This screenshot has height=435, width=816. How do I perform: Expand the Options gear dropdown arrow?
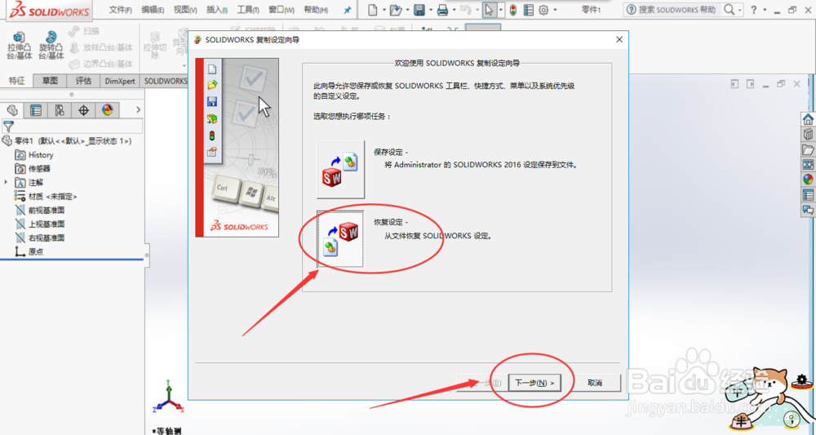[x=555, y=10]
